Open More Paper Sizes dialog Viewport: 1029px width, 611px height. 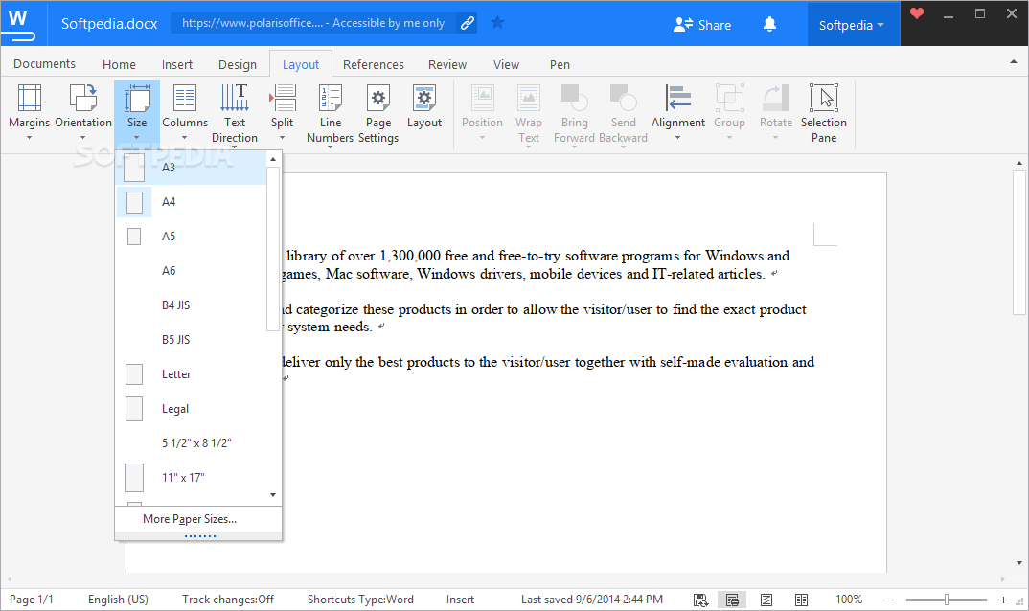pyautogui.click(x=198, y=518)
